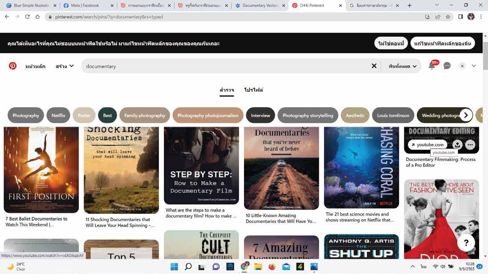Viewport: 488px width, 274px height.
Task: Open the messages chat bubble icon
Action: point(447,65)
